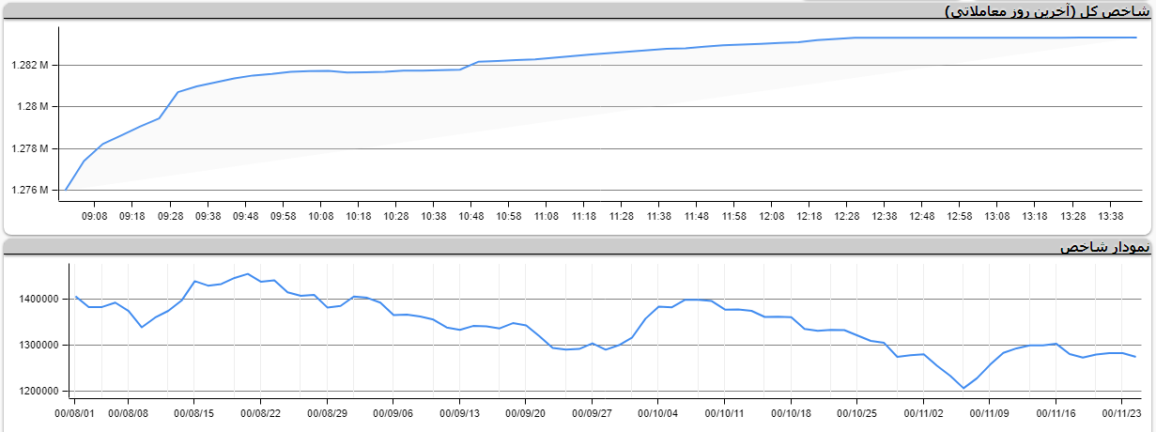Select the 00/10/18 date axis label
1156x432 pixels.
[x=791, y=411]
